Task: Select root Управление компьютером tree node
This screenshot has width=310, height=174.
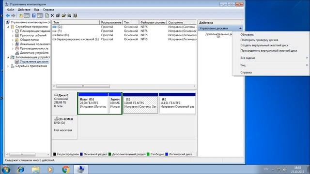Action: [x=30, y=22]
